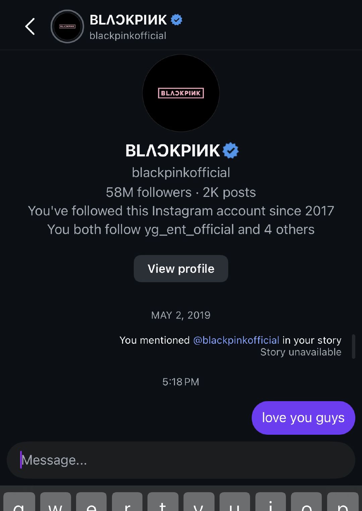Tap the verified badge beside large BLACKPINK name
362x511 pixels.
pos(231,151)
